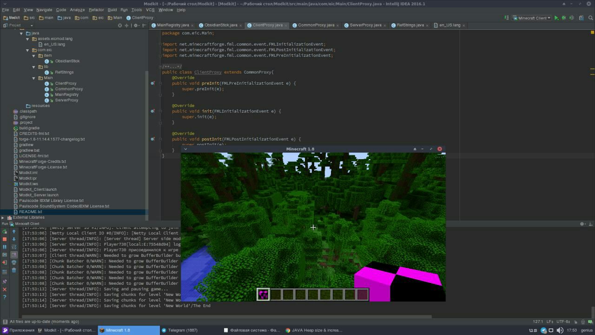Open the Project Structure dialog
Image resolution: width=595 pixels, height=335 pixels.
[582, 18]
